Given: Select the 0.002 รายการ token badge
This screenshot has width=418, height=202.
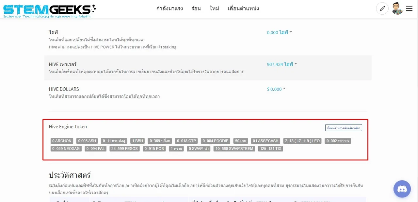Looking at the screenshot, I should pyautogui.click(x=338, y=141).
